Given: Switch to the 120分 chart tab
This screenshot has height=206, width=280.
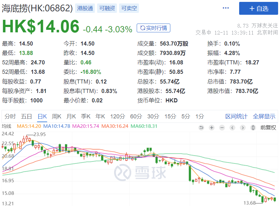Looking at the screenshot, I should pos(117,117).
